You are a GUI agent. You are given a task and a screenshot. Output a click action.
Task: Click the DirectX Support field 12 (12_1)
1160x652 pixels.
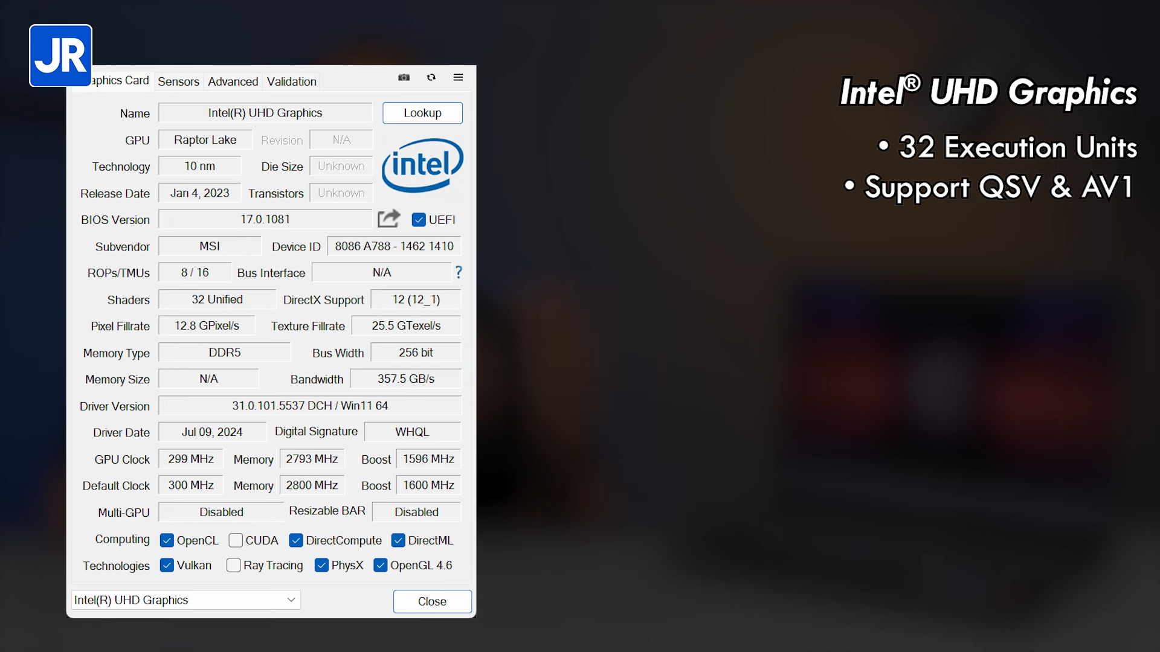tap(416, 299)
